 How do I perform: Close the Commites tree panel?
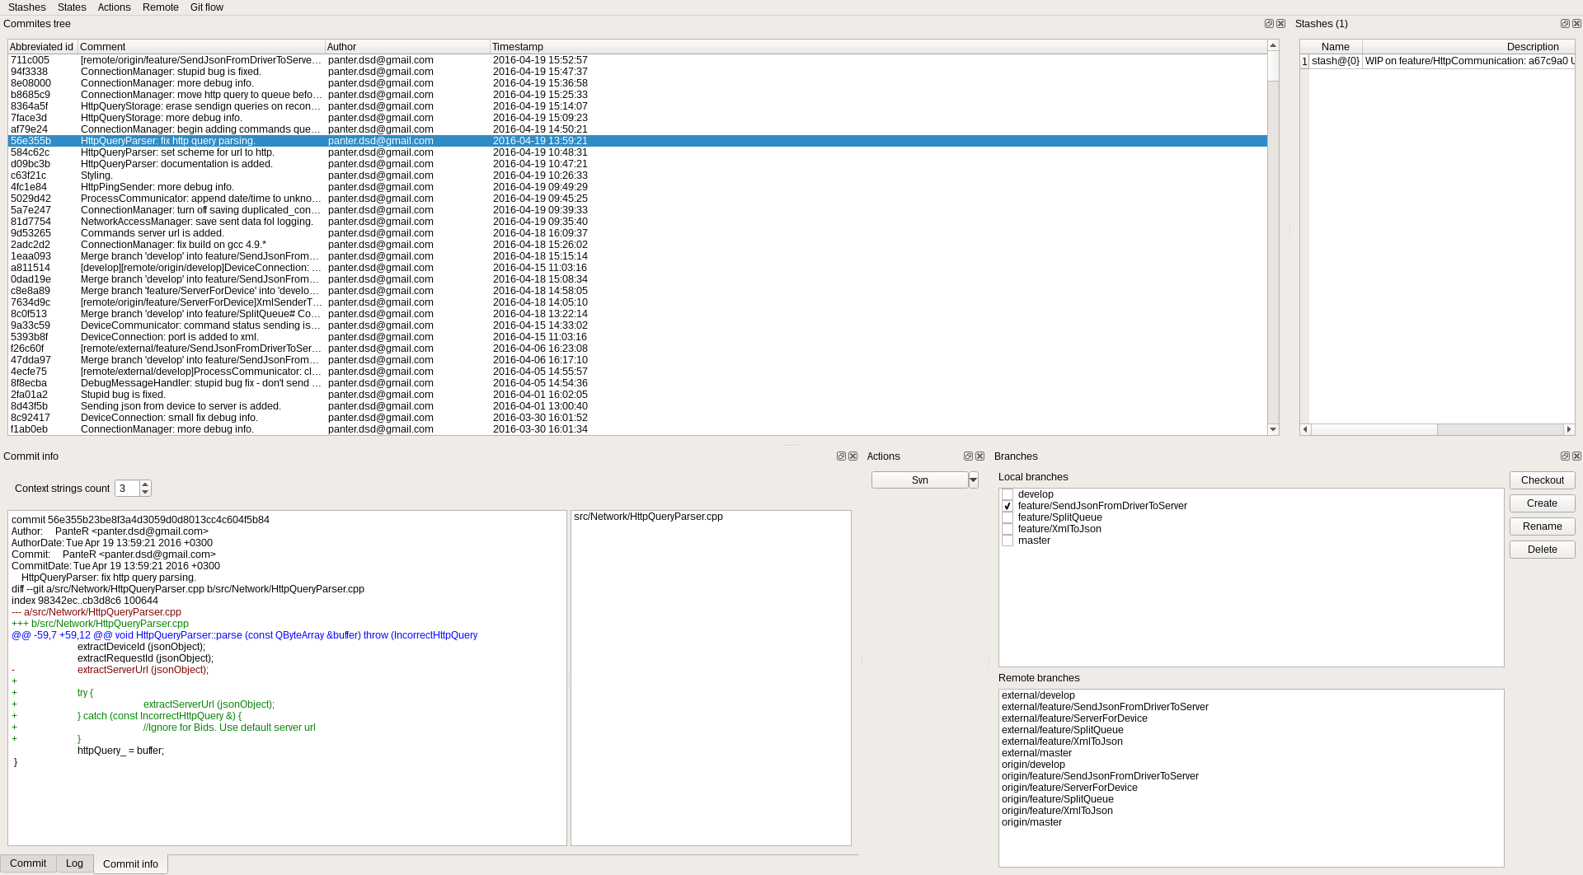pos(1280,24)
